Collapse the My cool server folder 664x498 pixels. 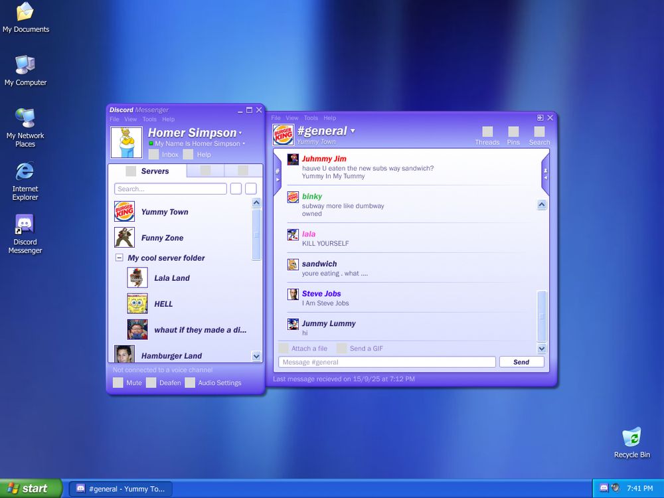[x=120, y=258]
